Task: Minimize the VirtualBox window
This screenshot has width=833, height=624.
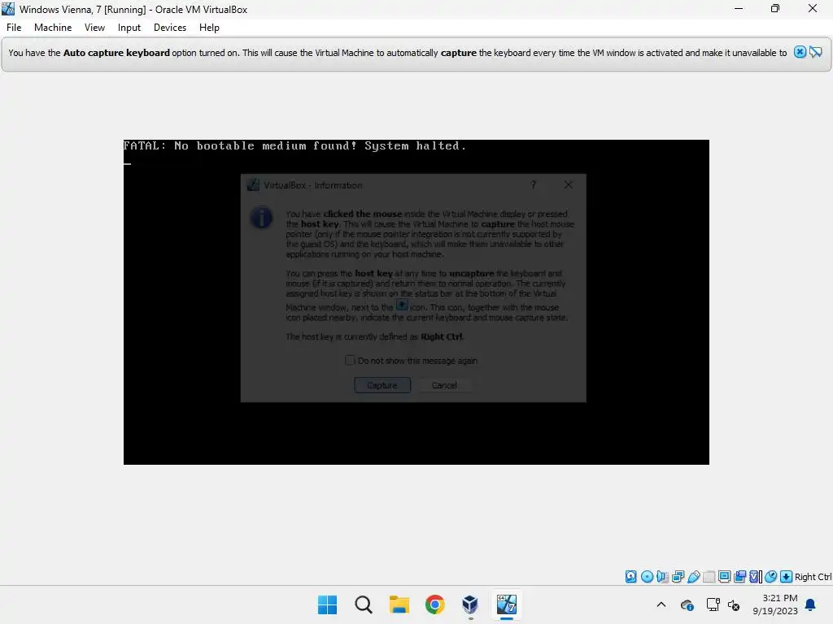Action: (x=739, y=9)
